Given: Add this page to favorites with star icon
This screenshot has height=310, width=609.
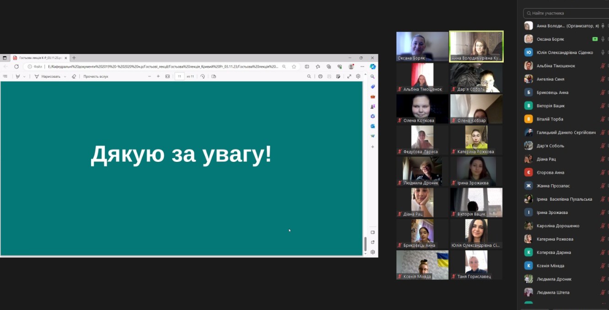Looking at the screenshot, I should pyautogui.click(x=294, y=67).
